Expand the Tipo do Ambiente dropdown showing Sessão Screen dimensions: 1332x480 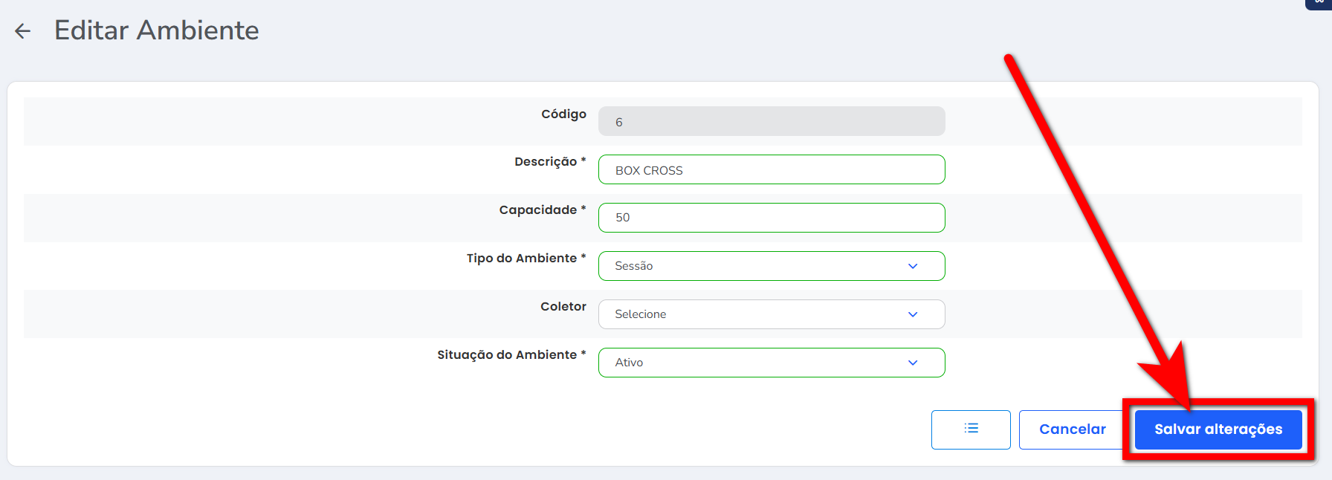[758, 266]
